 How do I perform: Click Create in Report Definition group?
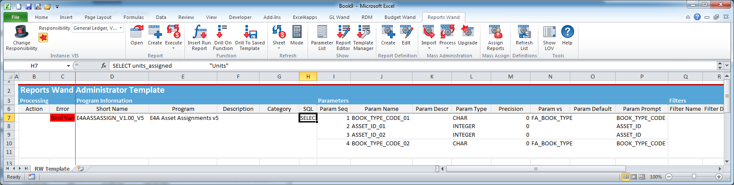(388, 32)
